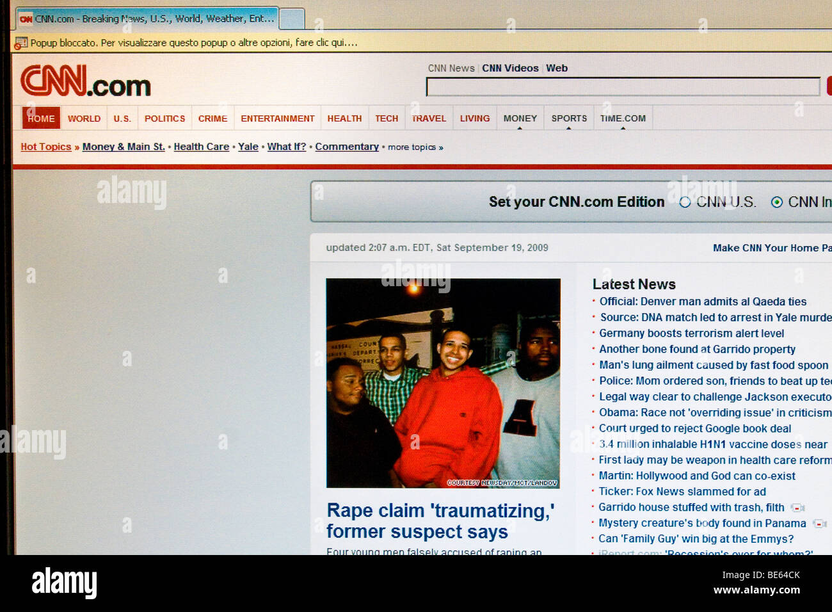This screenshot has width=832, height=612.
Task: Open the SPORTS navigation dropdown
Action: [x=569, y=118]
